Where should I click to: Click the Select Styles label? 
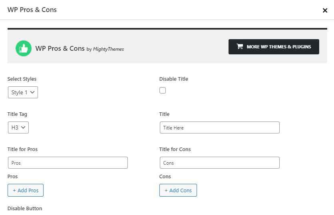pos(22,79)
